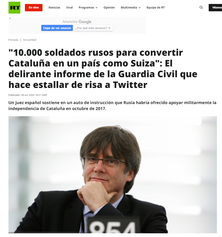Open the Noticias menu item
222x237 pixels.
coord(54,8)
